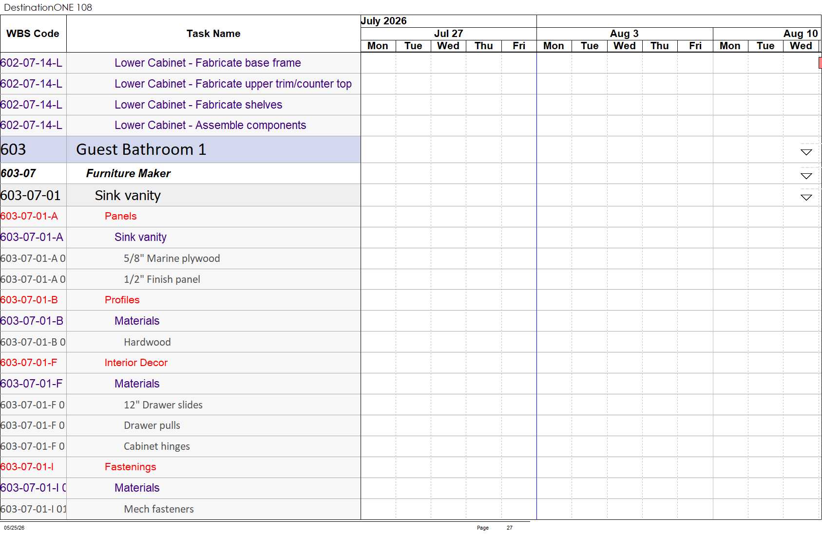Click the red task bar on the Fabricate base frame row
Image resolution: width=822 pixels, height=534 pixels.
tap(820, 63)
